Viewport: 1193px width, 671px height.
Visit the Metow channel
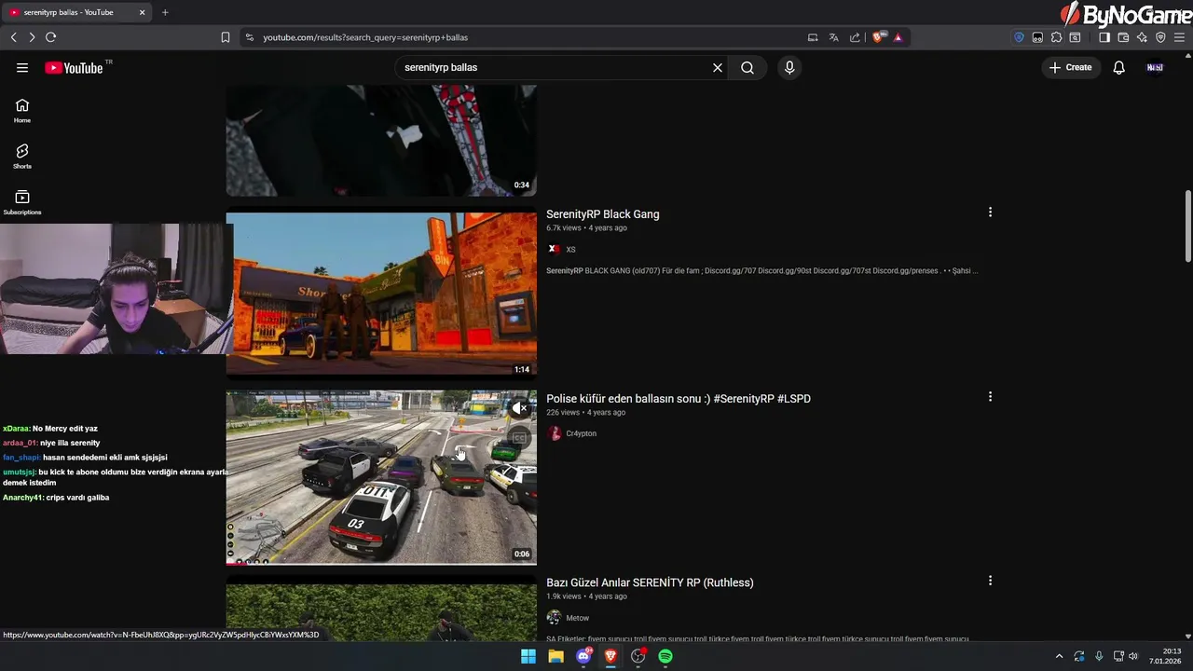coord(577,618)
